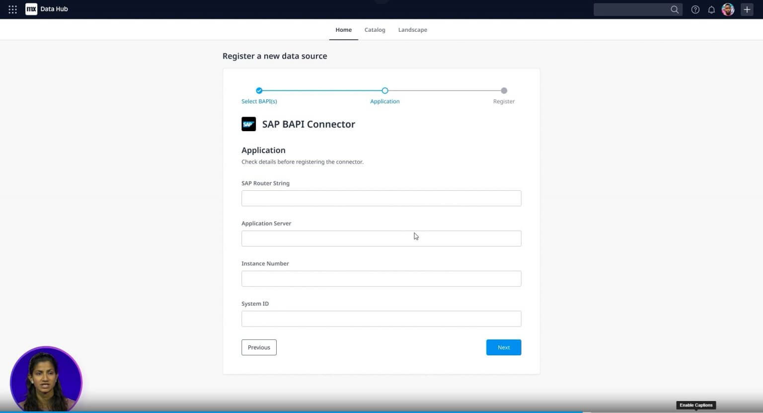Click the blue Next button
763x413 pixels.
(x=503, y=347)
